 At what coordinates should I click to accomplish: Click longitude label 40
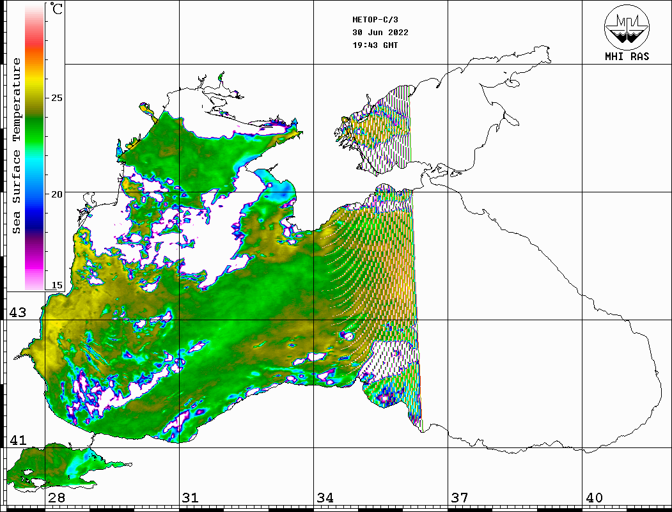[x=594, y=497]
